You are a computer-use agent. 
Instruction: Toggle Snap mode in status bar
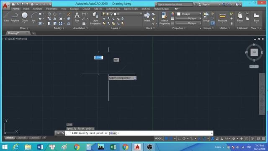click(171, 139)
